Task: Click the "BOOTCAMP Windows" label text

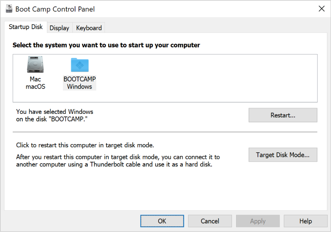Action: tap(80, 83)
